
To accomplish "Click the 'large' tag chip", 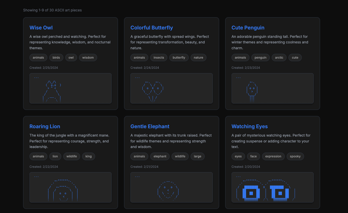I will coord(198,156).
